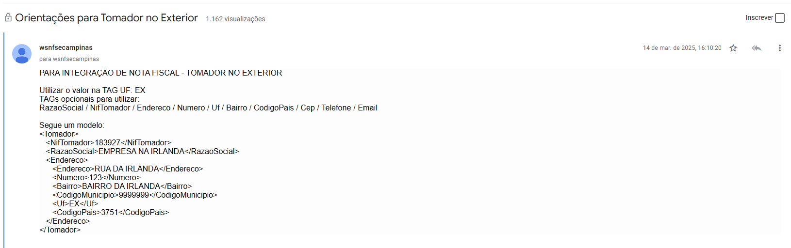The image size is (791, 248).
Task: Click the RazaoSocial 'EMPRESA NA IRLANDA' line
Action: (142, 151)
